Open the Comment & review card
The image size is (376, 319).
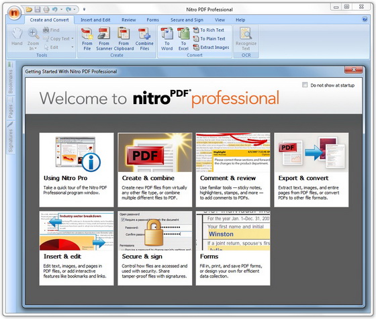pyautogui.click(x=233, y=170)
